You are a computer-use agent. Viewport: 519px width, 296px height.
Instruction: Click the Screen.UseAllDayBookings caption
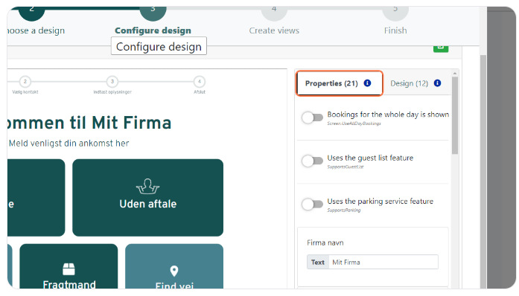click(354, 123)
